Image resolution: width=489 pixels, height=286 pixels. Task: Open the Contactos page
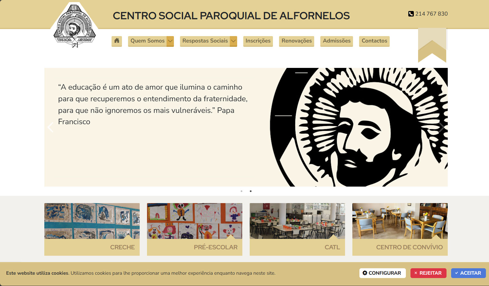[x=374, y=41]
